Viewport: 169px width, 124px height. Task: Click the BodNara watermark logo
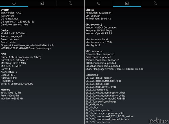tap(158, 121)
